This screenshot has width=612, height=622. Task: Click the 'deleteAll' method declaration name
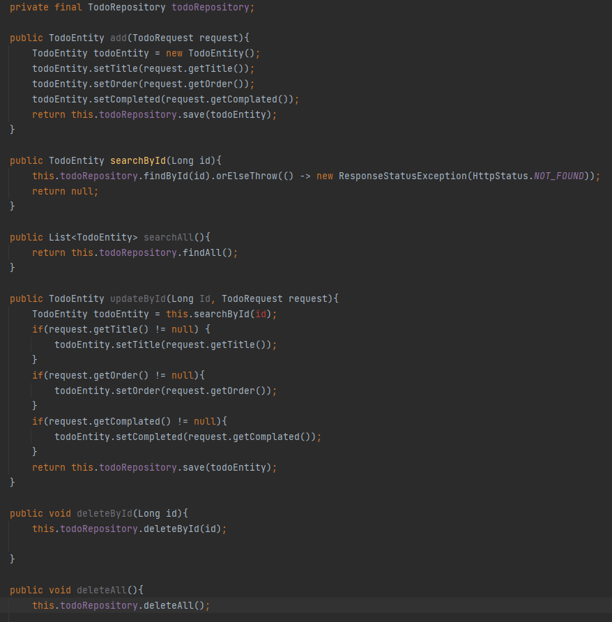(102, 590)
